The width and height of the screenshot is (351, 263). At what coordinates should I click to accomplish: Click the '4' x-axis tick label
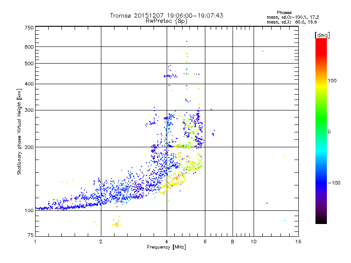167,242
